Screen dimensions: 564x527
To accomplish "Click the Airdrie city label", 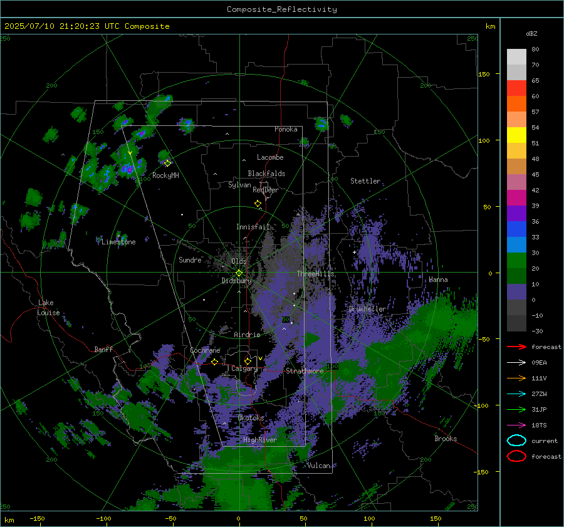I will coord(247,335).
